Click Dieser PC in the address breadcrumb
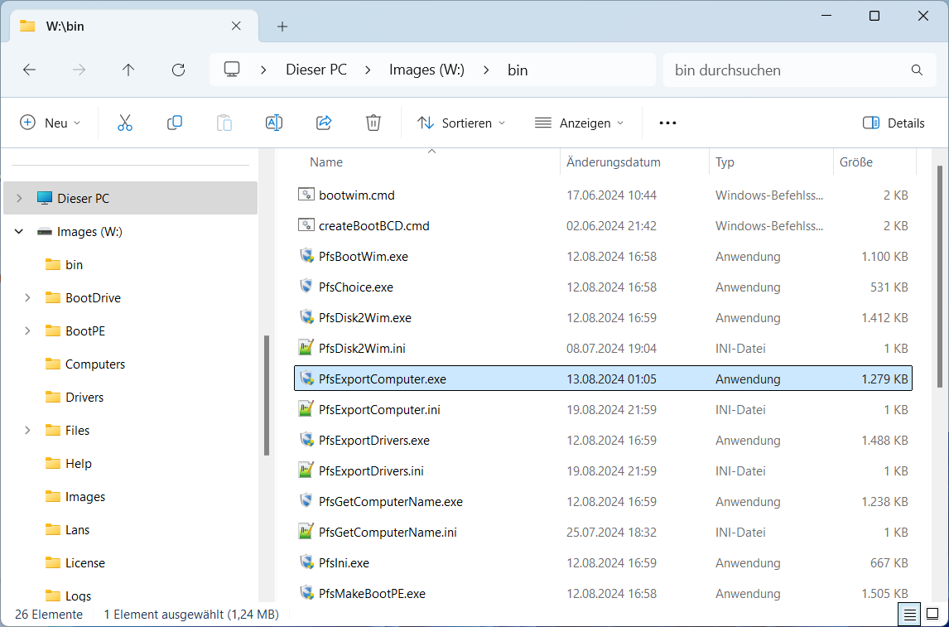The width and height of the screenshot is (949, 627). 316,70
